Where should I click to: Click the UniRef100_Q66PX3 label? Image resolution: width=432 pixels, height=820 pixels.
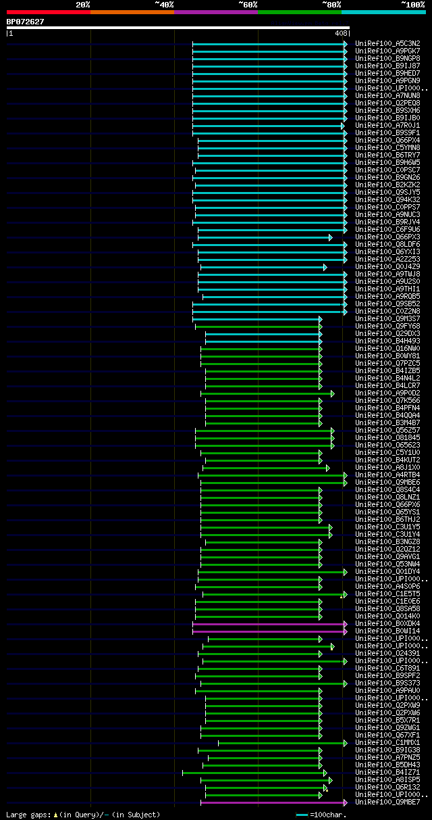click(x=387, y=237)
